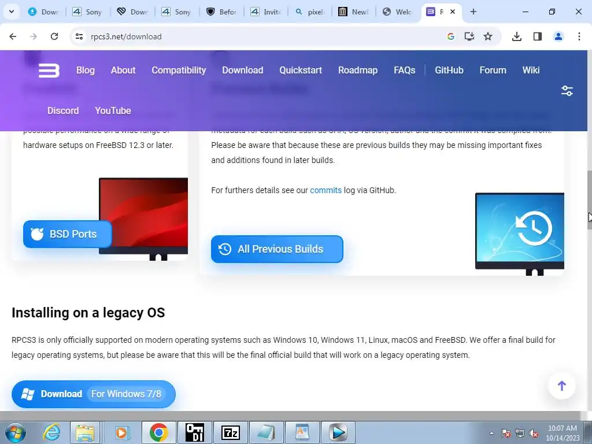The width and height of the screenshot is (592, 444).
Task: Open the Chrome profile avatar
Action: point(558,36)
